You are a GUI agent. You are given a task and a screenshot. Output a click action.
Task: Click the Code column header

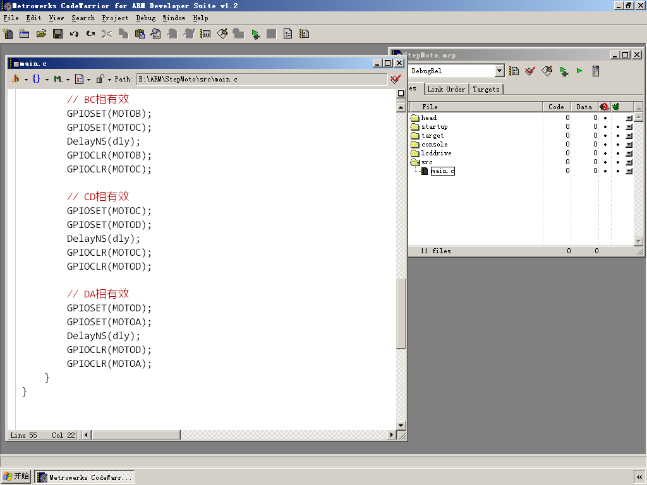[556, 107]
